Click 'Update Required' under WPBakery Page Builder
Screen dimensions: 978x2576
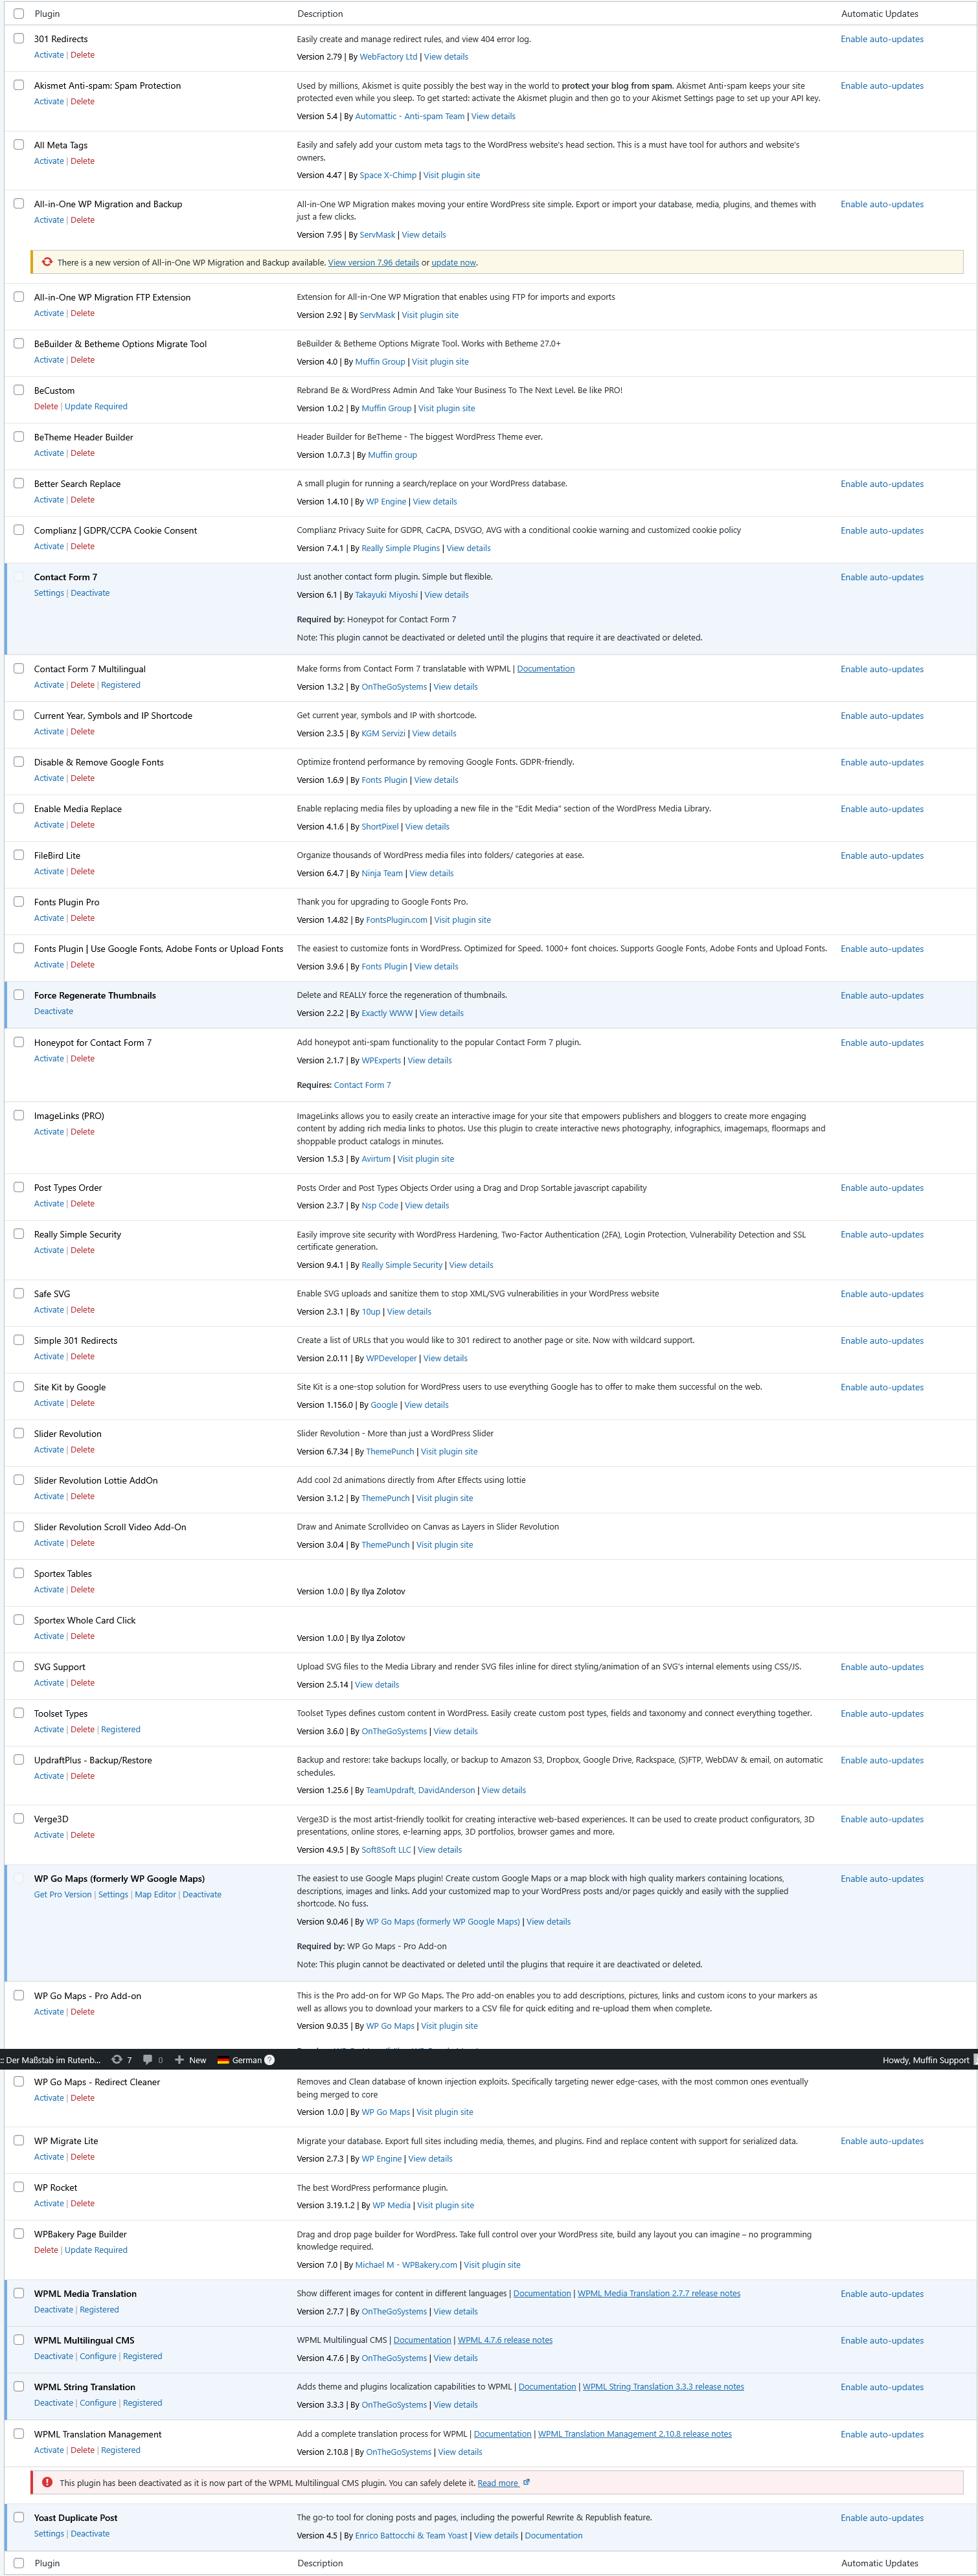[x=96, y=2250]
